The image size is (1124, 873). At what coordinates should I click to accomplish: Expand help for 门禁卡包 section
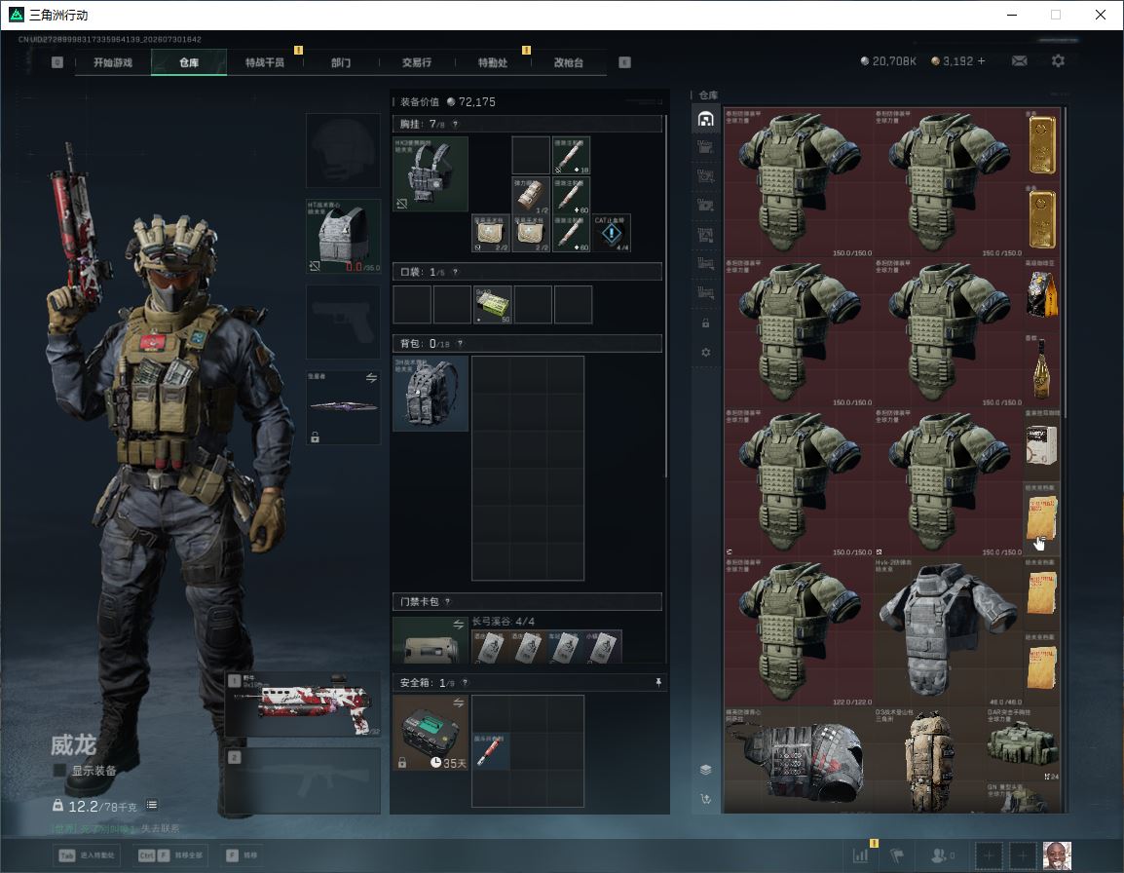coord(447,602)
